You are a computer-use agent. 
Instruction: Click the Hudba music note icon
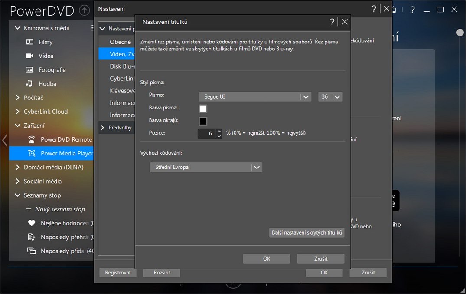pos(29,84)
